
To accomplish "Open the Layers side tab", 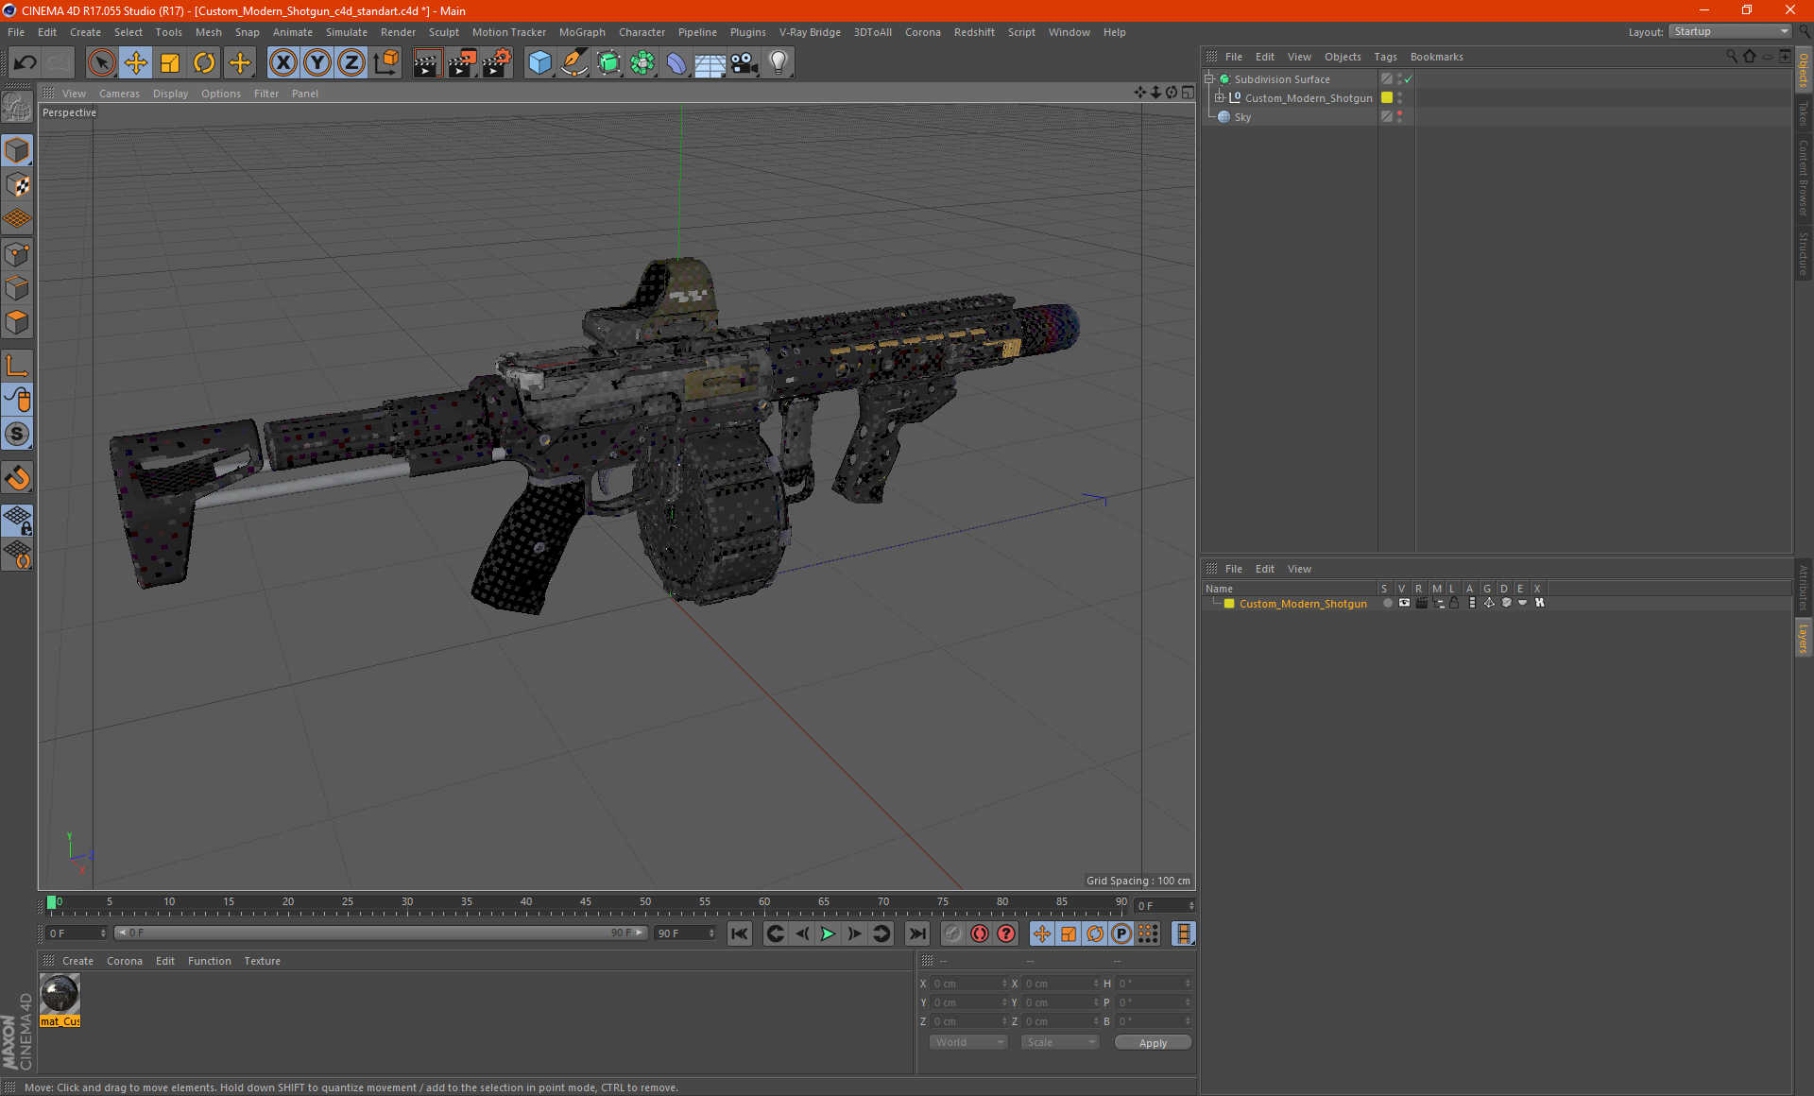I will pos(1804,638).
